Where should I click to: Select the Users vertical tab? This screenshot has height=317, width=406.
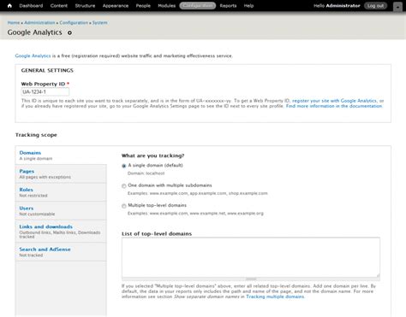click(61, 211)
